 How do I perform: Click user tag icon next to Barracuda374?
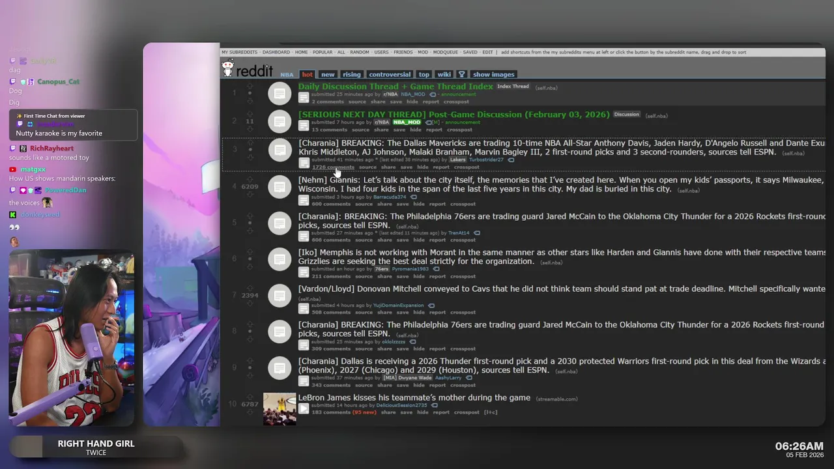coord(413,197)
